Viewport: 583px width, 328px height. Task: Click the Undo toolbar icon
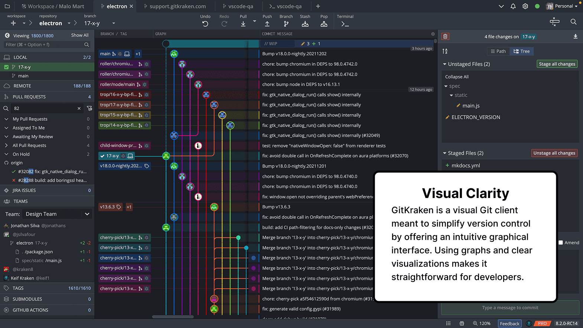[205, 24]
